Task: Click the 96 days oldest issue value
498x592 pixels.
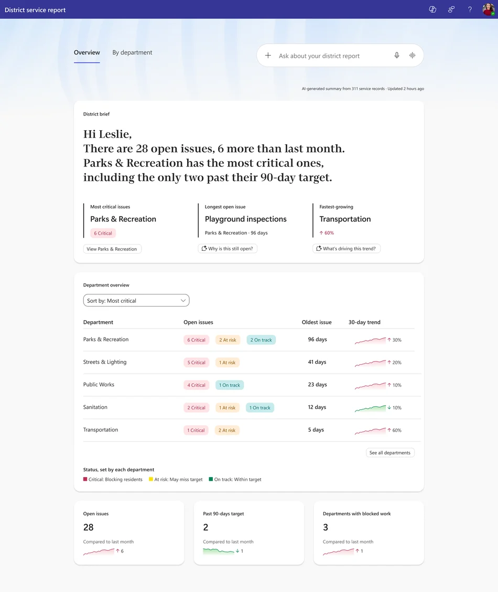Action: point(318,340)
